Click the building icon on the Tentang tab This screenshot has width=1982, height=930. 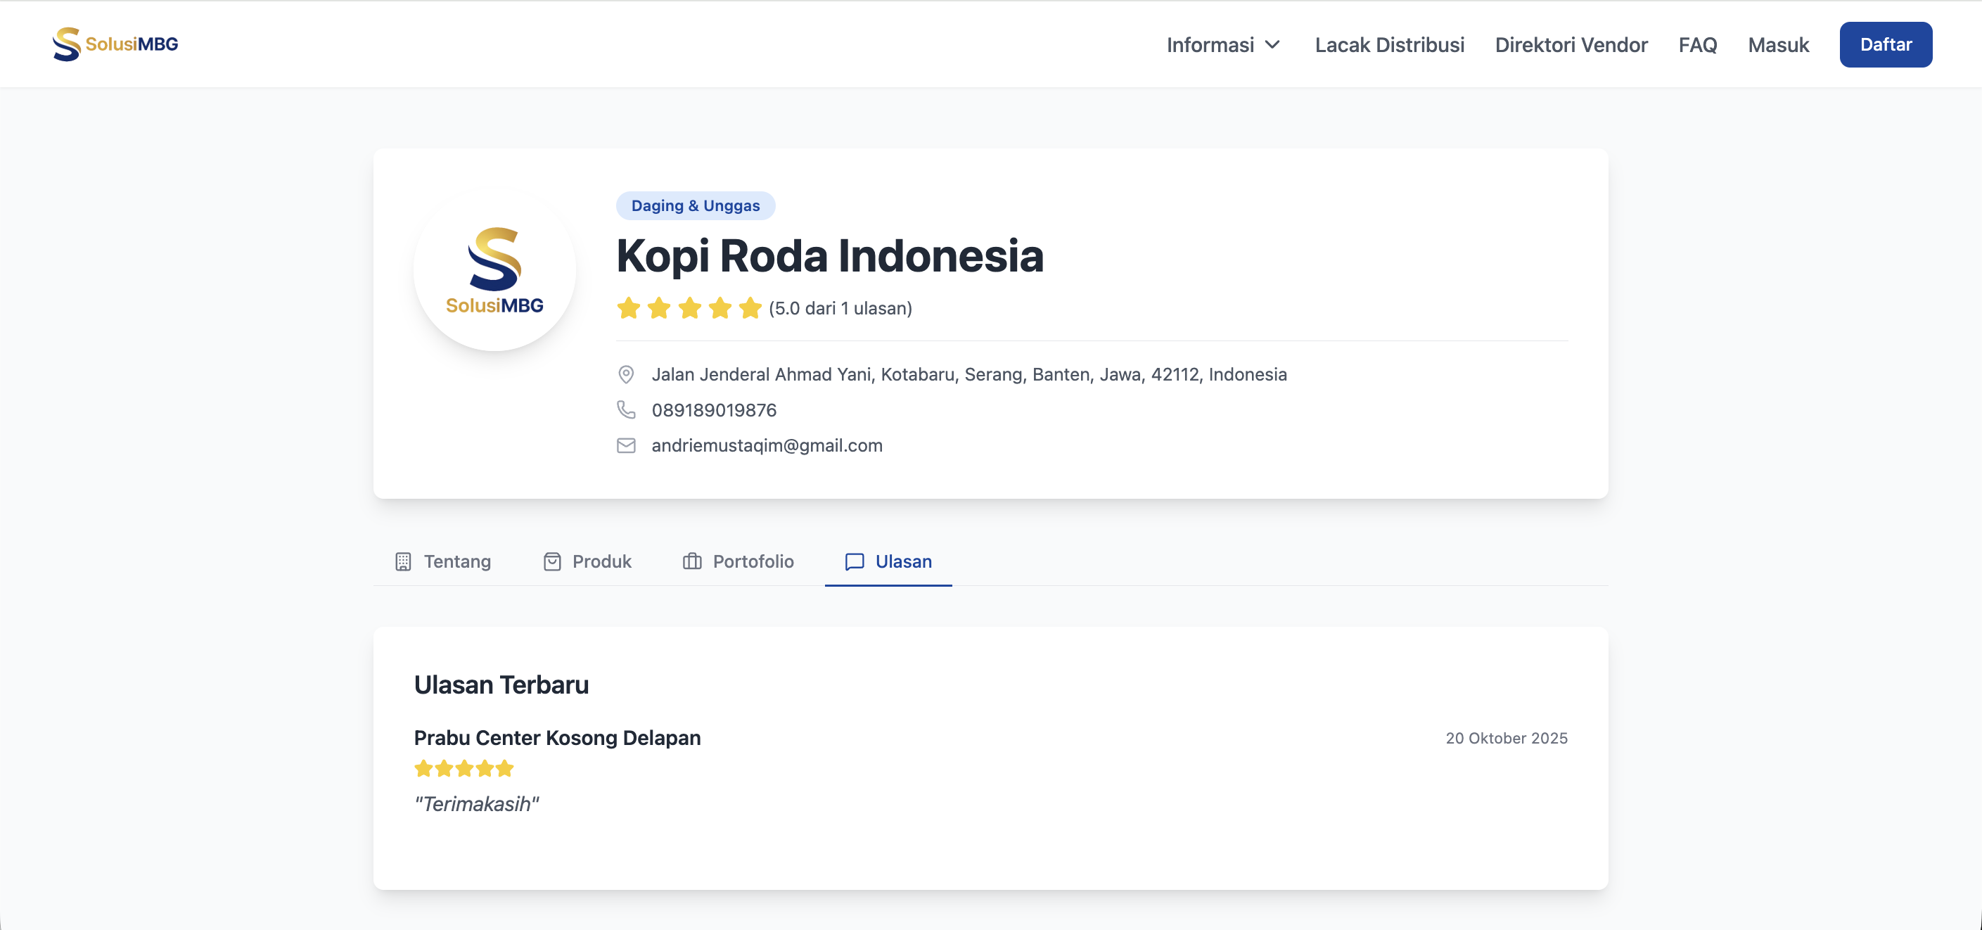(403, 561)
